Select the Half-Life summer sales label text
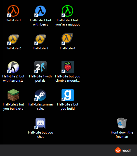 click(41, 106)
